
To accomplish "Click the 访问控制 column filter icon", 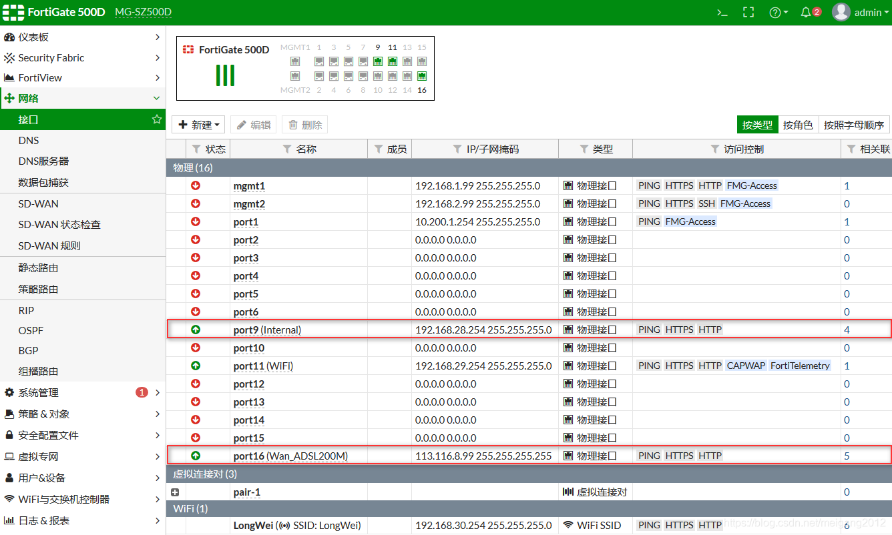I will [715, 149].
